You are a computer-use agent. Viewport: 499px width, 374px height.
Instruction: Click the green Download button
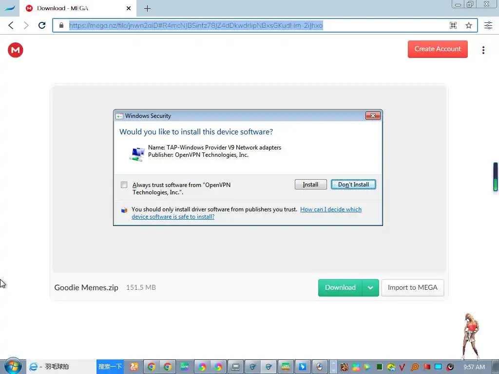340,287
